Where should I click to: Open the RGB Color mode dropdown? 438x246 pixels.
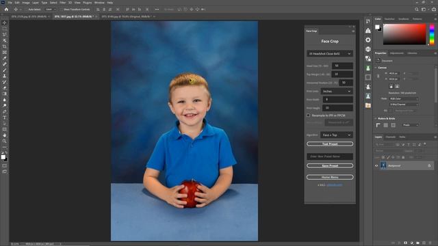coord(404,98)
